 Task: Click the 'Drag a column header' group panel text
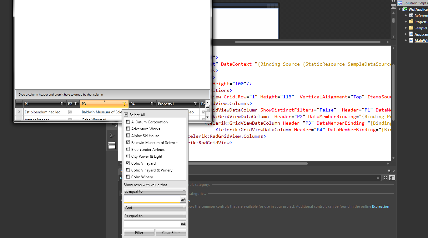[x=61, y=94]
